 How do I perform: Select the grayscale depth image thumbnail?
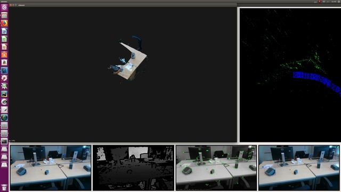(133, 168)
